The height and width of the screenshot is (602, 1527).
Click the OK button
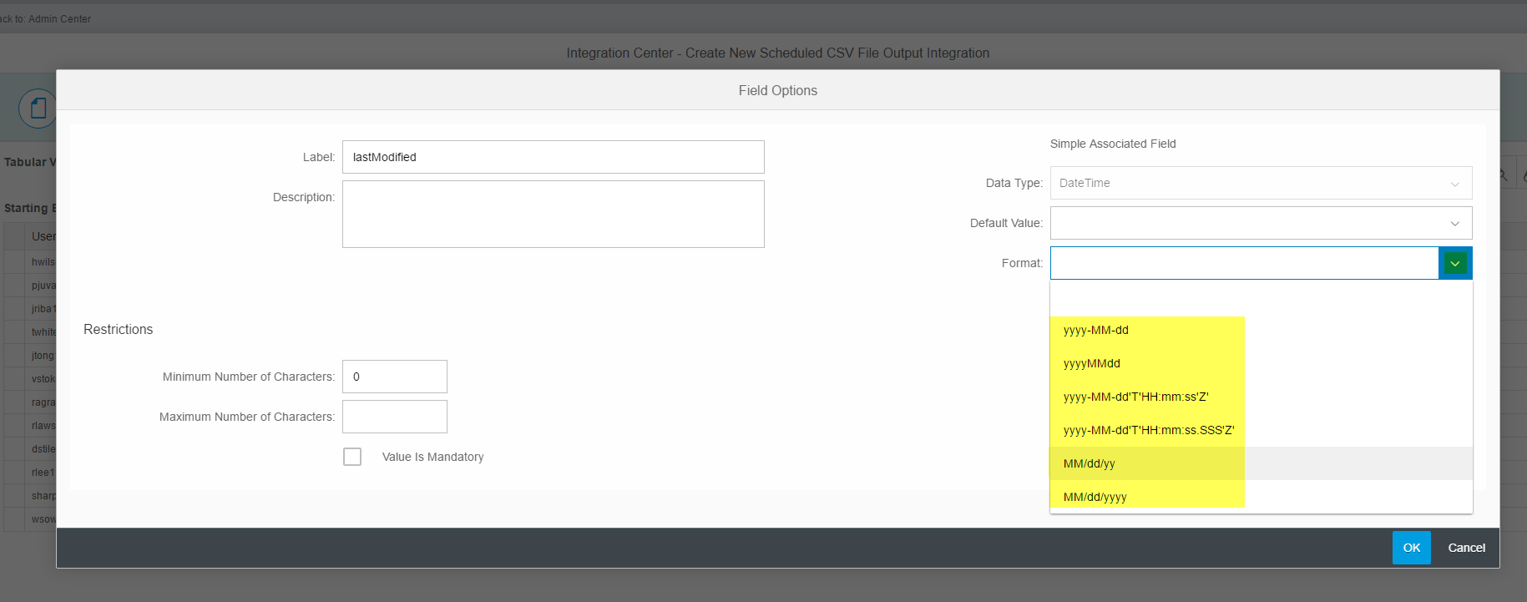pos(1411,548)
